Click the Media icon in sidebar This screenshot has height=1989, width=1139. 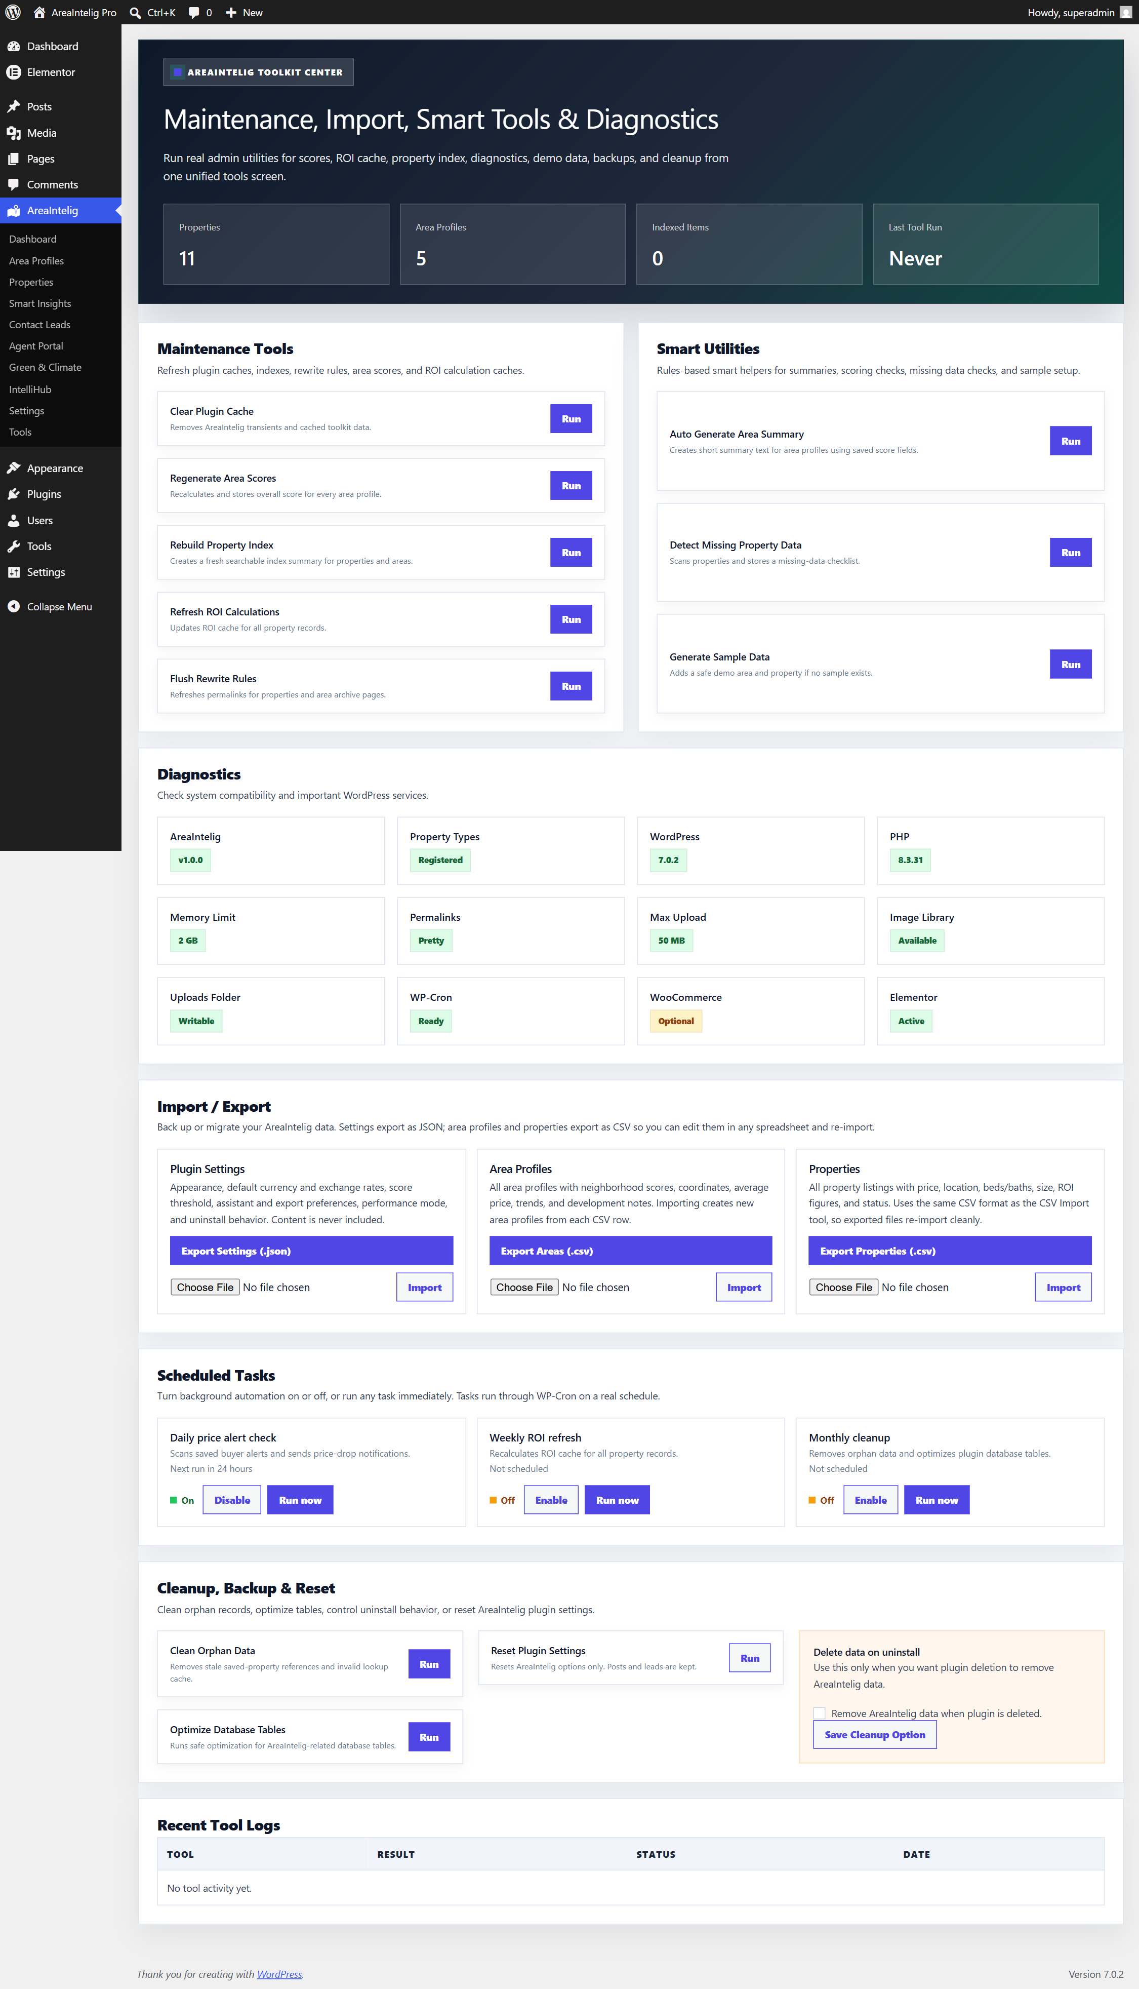tap(14, 133)
